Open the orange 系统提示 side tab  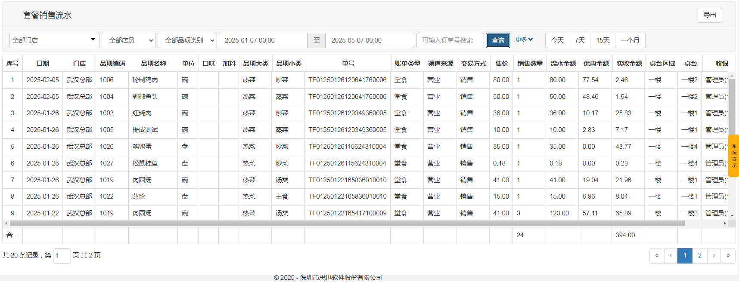[734, 156]
